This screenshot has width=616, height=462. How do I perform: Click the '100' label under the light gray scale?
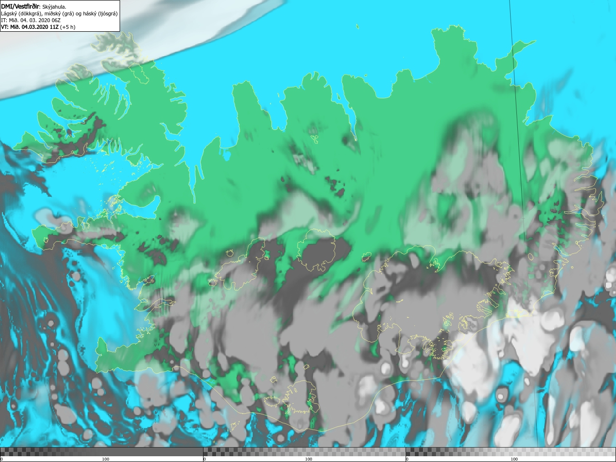pyautogui.click(x=514, y=459)
